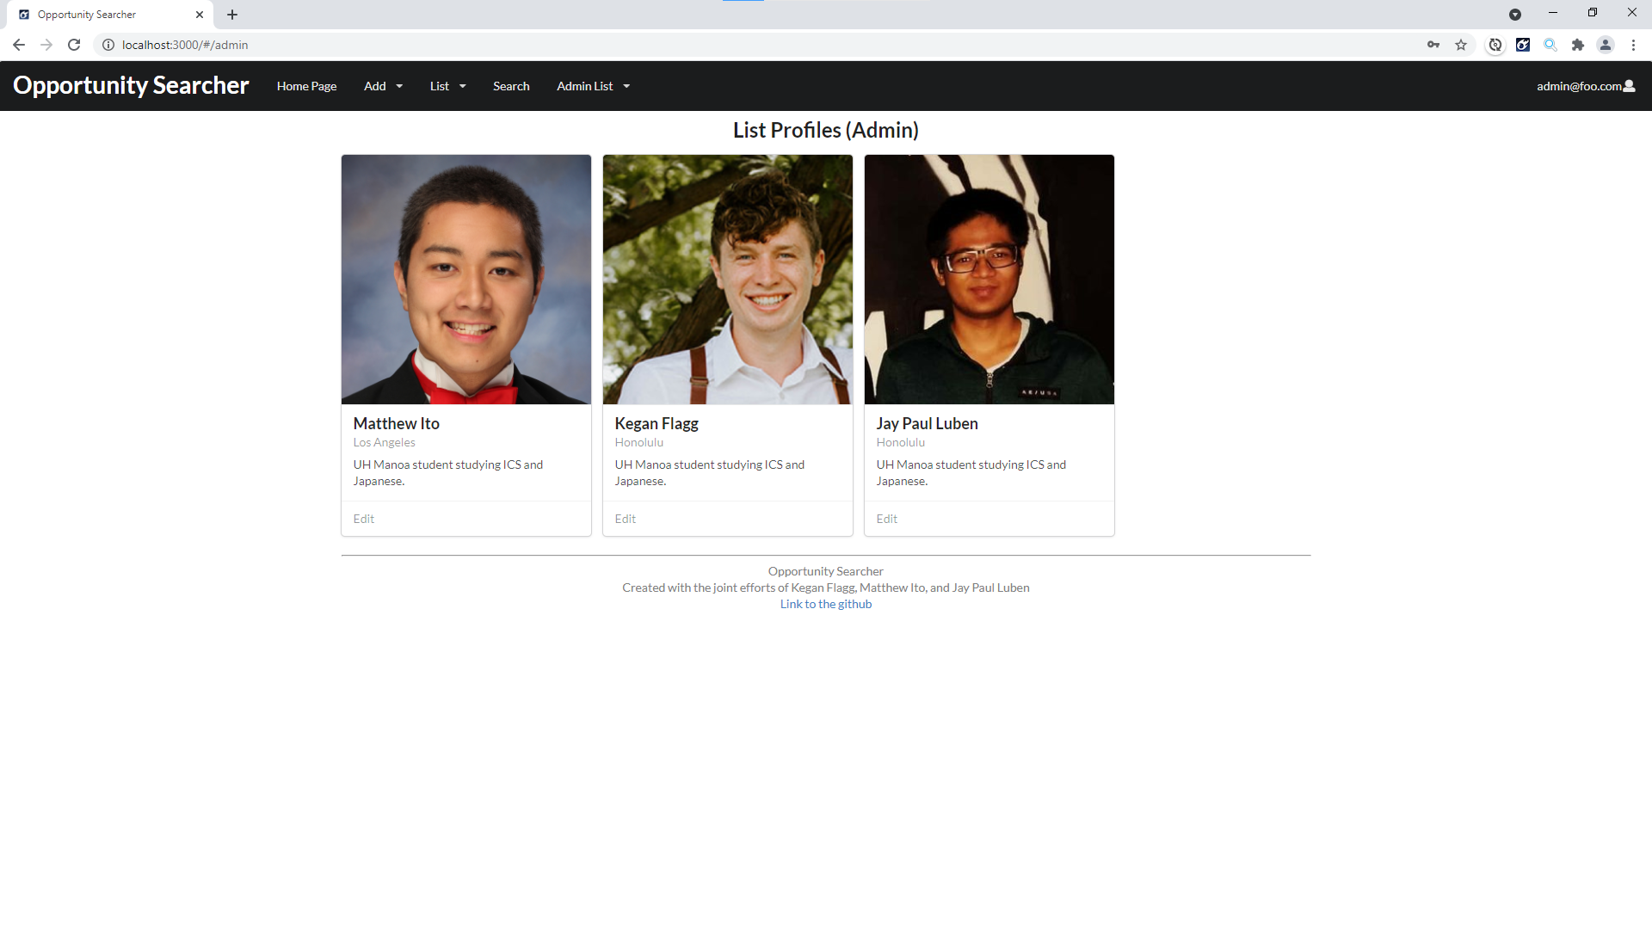1652x929 pixels.
Task: Open the Chrome profile avatar
Action: 1606,45
